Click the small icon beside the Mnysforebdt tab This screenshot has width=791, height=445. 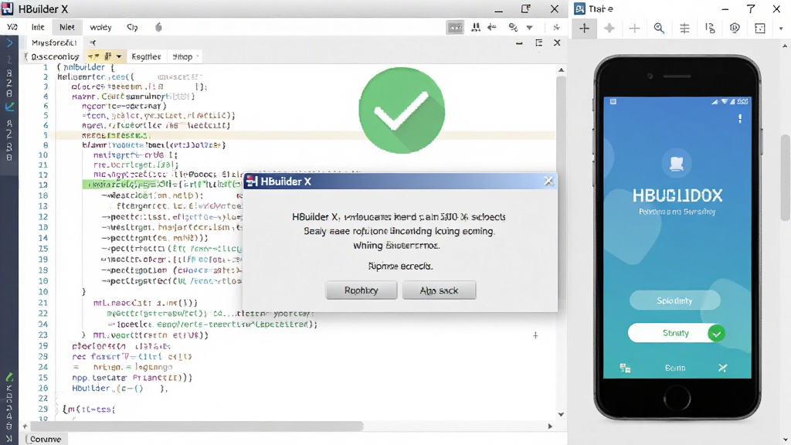coord(93,43)
